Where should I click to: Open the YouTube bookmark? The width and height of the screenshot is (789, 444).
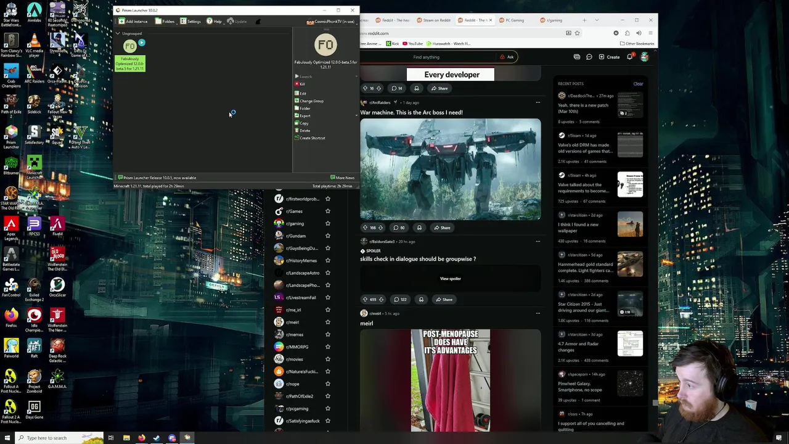point(413,44)
